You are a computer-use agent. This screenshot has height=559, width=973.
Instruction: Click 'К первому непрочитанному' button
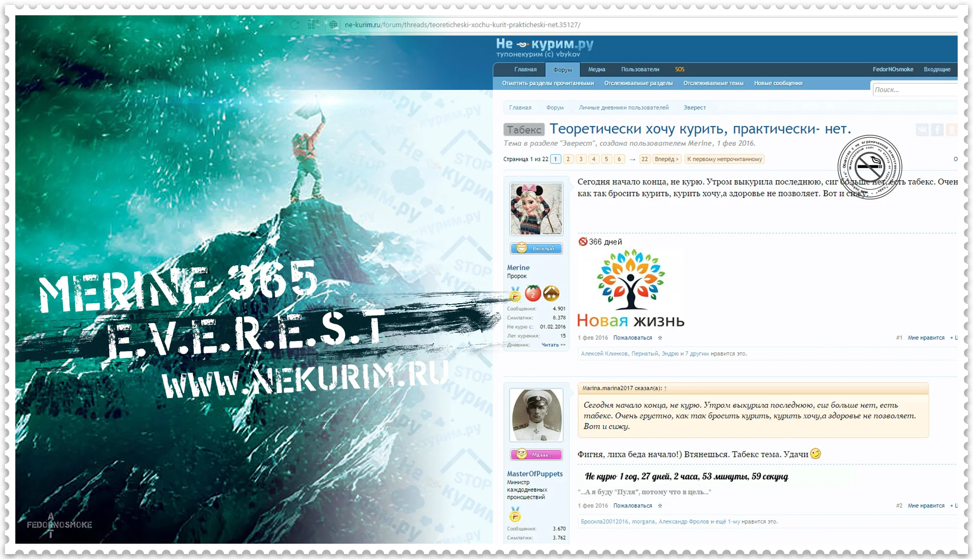(x=724, y=159)
